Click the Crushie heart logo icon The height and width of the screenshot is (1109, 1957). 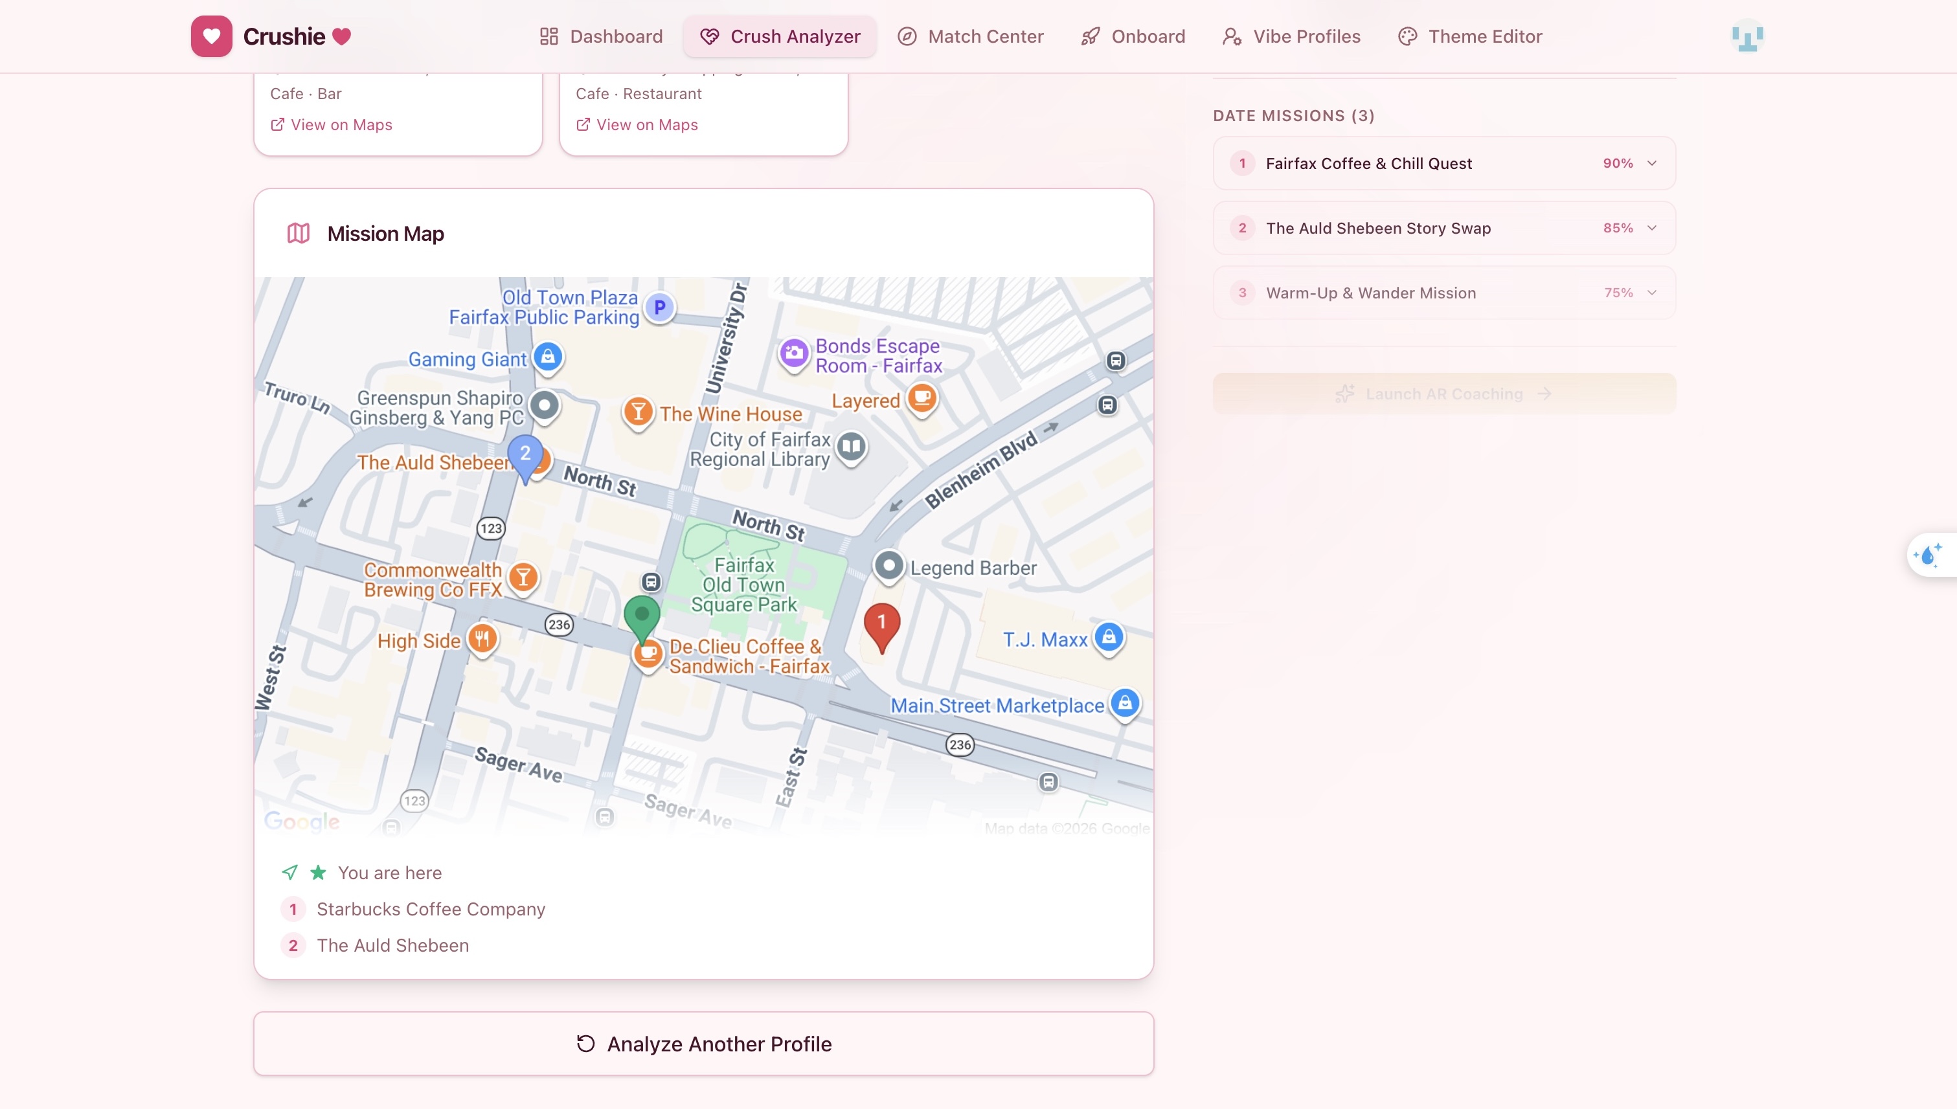point(211,36)
